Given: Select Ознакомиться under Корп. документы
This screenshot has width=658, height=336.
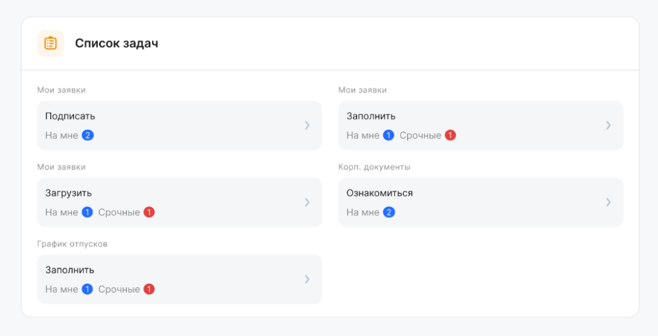Looking at the screenshot, I should pyautogui.click(x=379, y=193).
